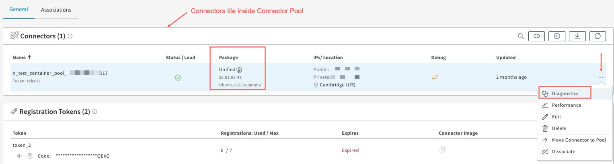
Task: Click the orange debug arrows icon
Action: [x=435, y=78]
